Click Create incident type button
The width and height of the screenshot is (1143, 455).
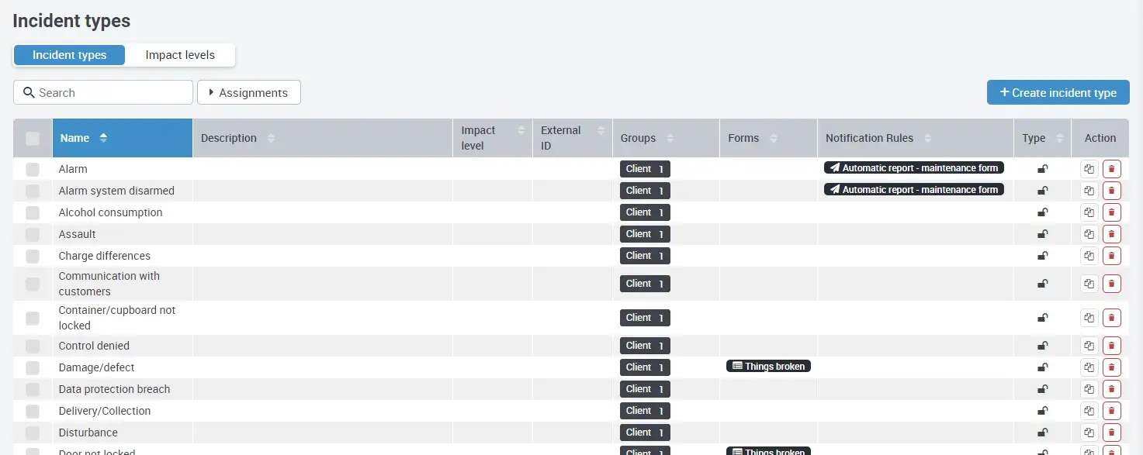(1058, 92)
